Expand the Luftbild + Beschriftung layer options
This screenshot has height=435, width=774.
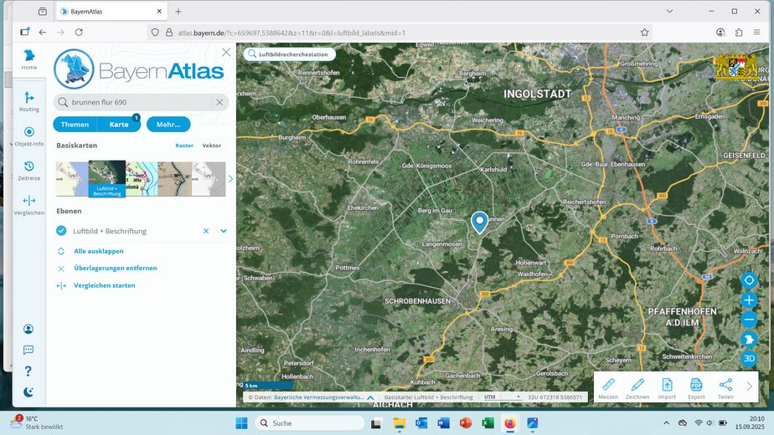point(224,231)
